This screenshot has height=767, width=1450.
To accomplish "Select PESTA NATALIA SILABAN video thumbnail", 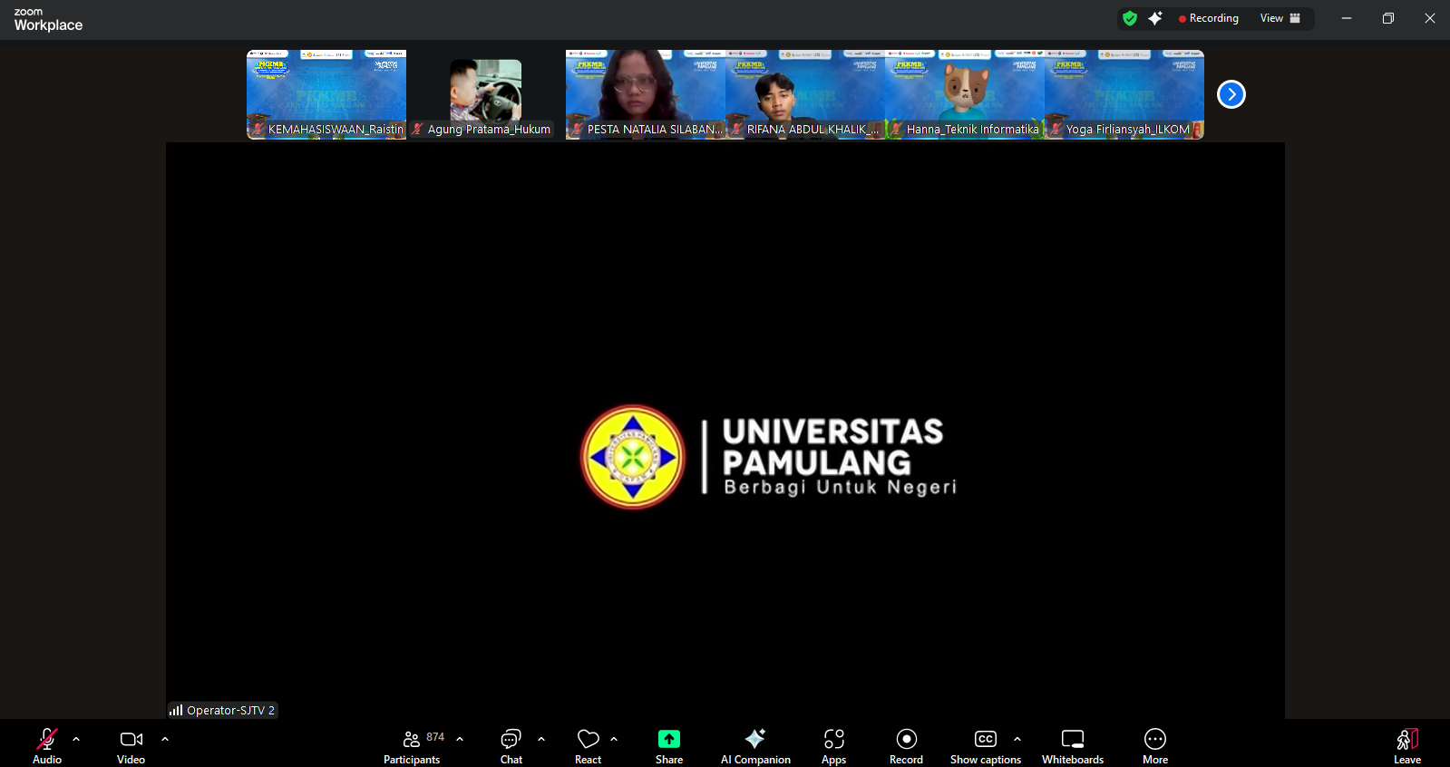I will pos(646,94).
